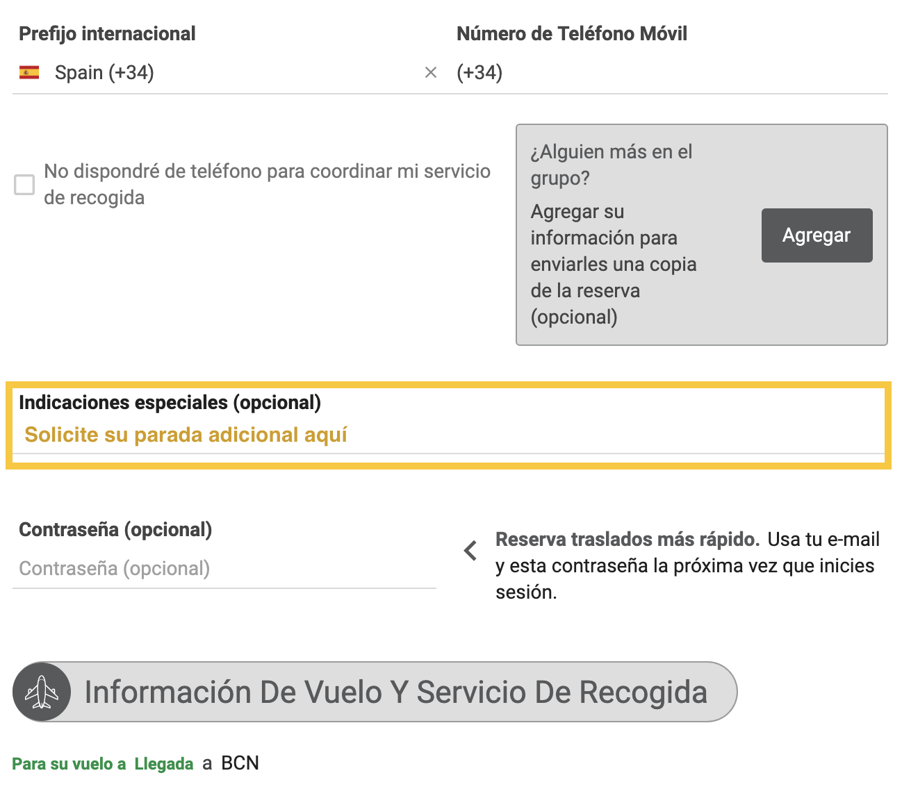The image size is (902, 789).
Task: Select the 'Información De Vuelo' section header
Action: tap(395, 692)
